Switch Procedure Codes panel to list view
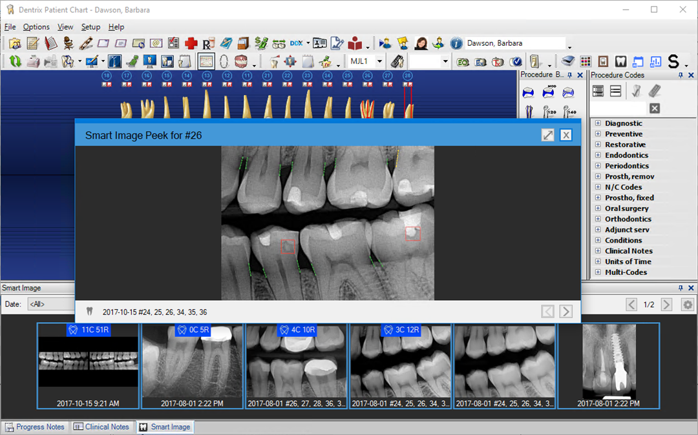 pos(615,91)
